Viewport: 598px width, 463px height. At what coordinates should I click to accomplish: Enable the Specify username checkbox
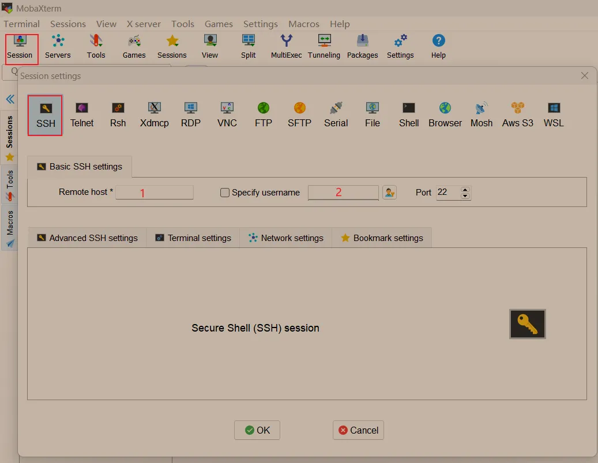(x=225, y=193)
